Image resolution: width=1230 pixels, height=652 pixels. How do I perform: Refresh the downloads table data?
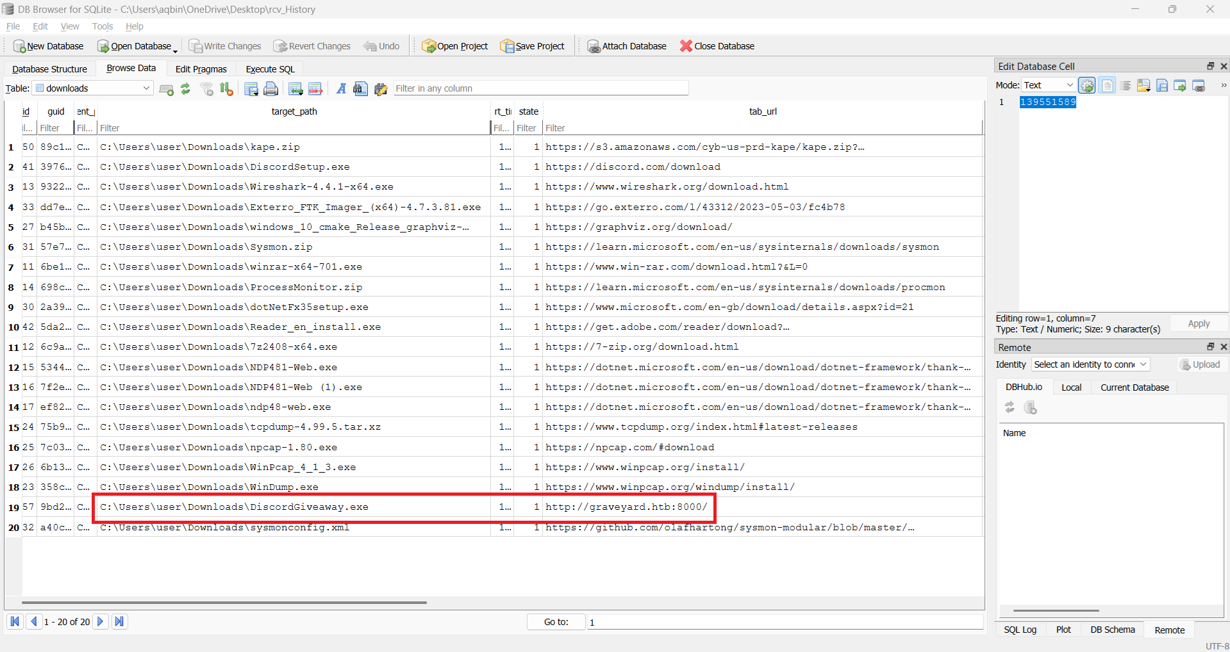tap(185, 89)
